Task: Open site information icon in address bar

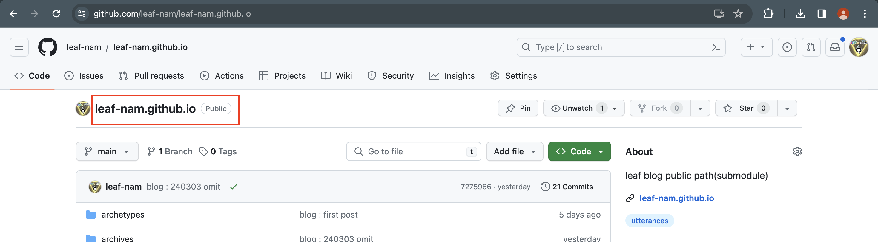Action: pos(82,14)
